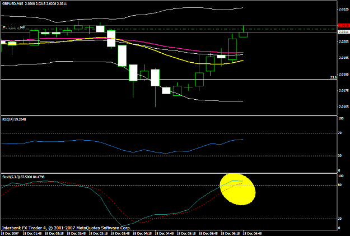The image size is (350, 236).
Task: Click the 18 Dec 06:15 time label
Action: pos(230,234)
